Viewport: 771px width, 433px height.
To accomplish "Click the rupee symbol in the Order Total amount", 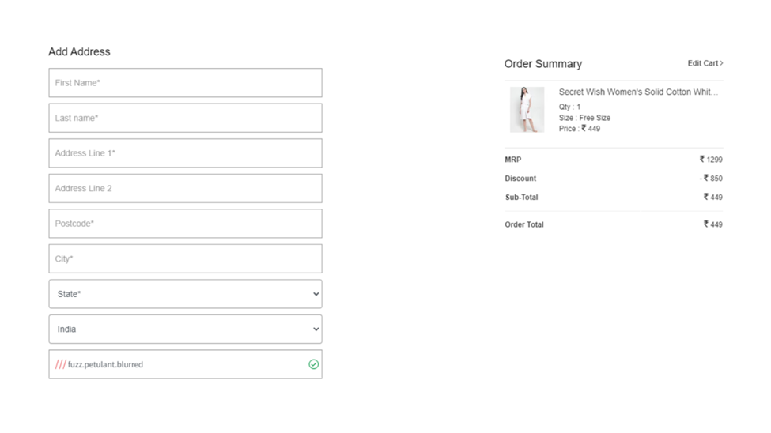I will pos(706,224).
